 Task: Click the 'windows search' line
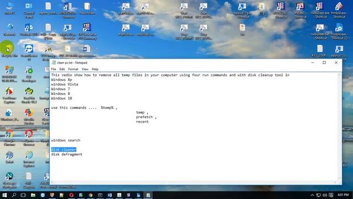coord(66,140)
